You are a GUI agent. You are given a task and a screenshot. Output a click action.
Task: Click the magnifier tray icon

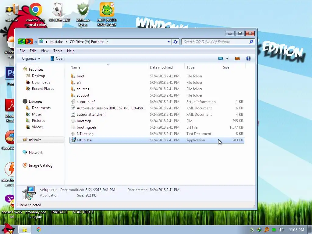pyautogui.click(x=267, y=230)
